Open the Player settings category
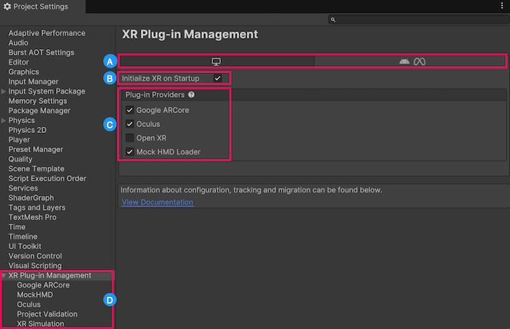 pos(19,140)
